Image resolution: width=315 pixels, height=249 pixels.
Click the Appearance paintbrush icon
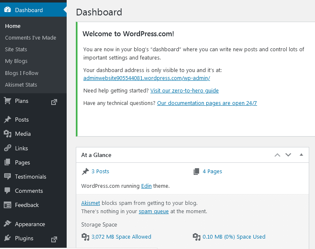pyautogui.click(x=7, y=224)
